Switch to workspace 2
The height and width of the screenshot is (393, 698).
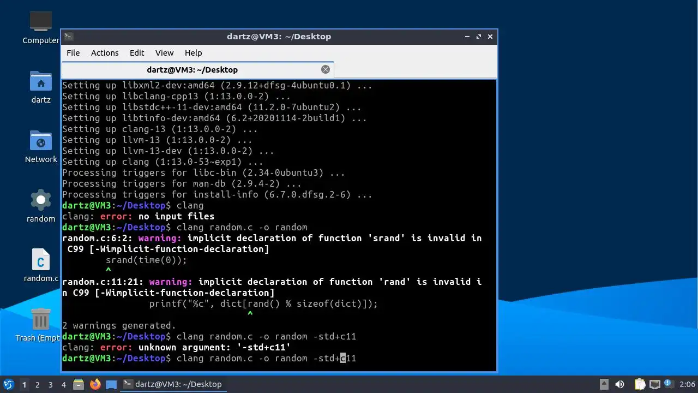(x=37, y=385)
